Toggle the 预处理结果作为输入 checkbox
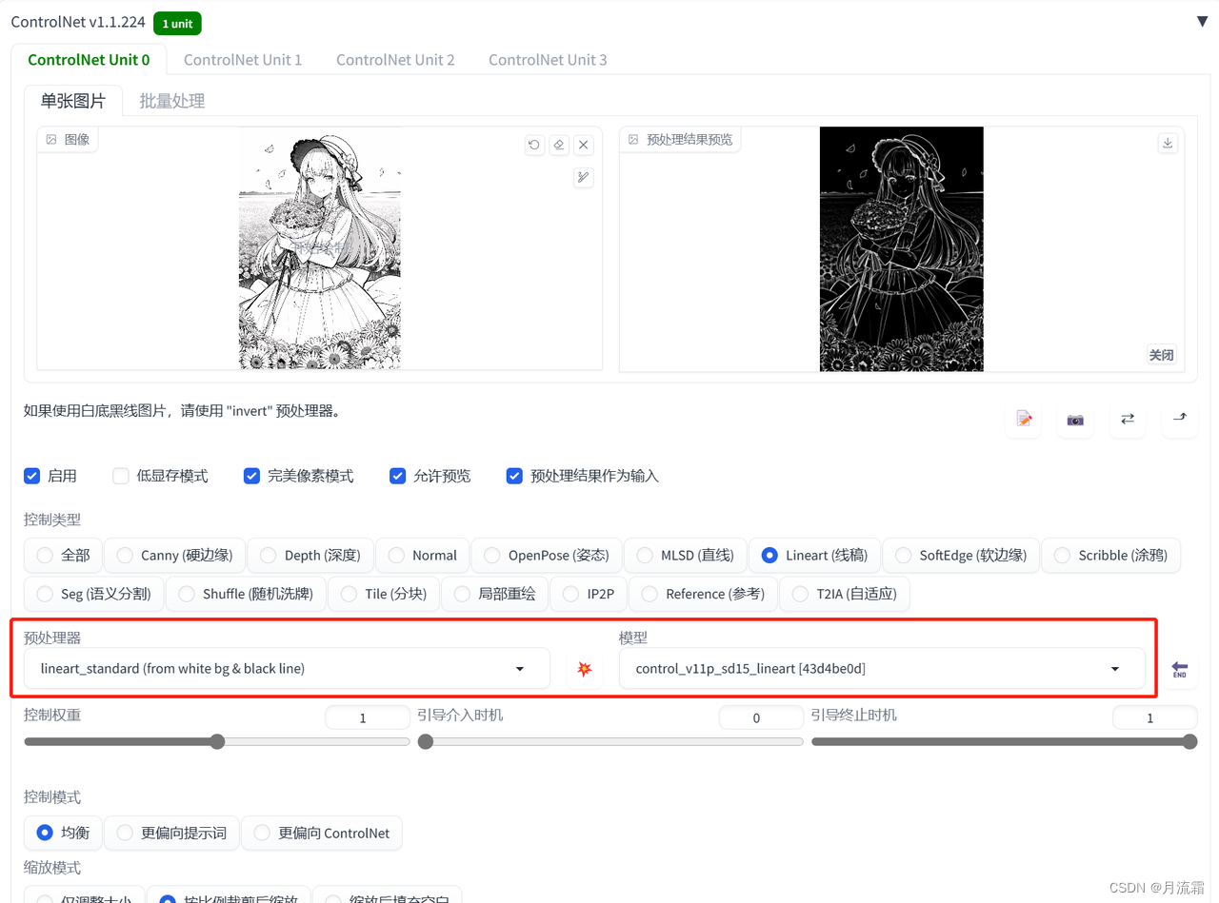Image resolution: width=1219 pixels, height=903 pixels. [x=514, y=476]
